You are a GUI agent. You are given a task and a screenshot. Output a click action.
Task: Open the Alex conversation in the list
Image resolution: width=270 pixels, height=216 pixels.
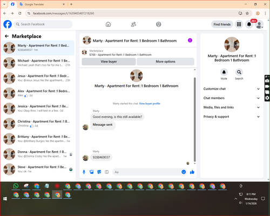tap(38, 93)
